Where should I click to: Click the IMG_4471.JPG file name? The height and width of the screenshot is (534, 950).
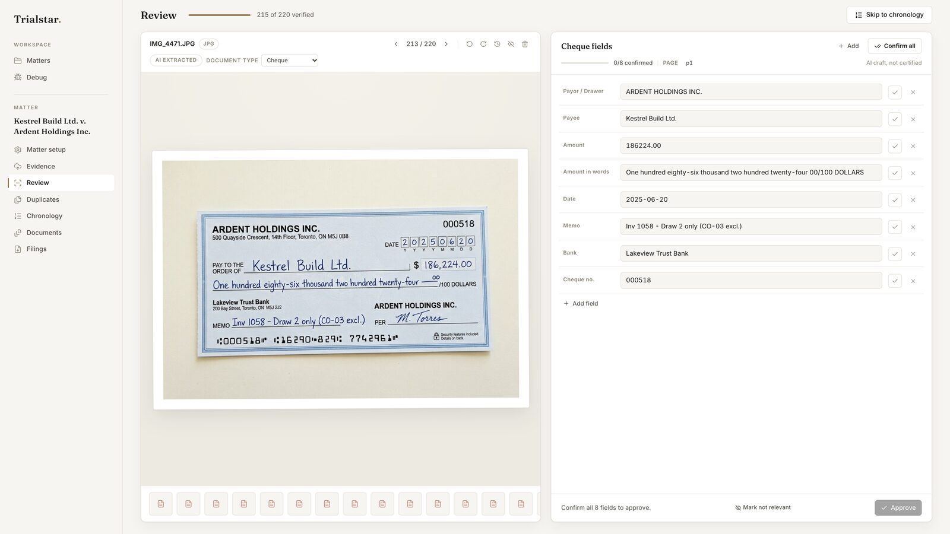tap(172, 44)
